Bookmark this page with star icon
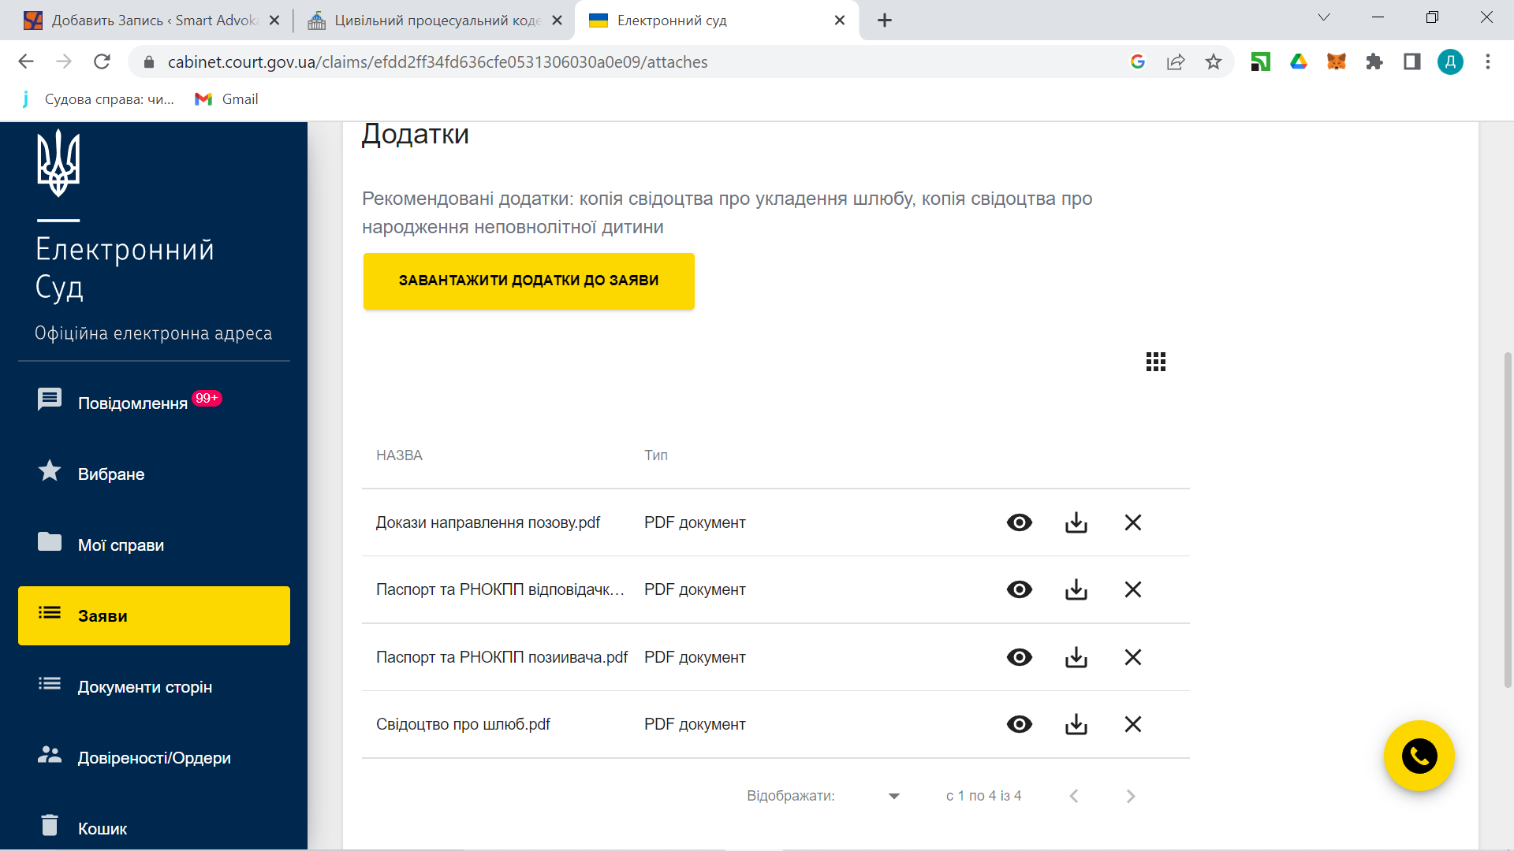Screen dimensions: 1514x851 [x=1213, y=61]
